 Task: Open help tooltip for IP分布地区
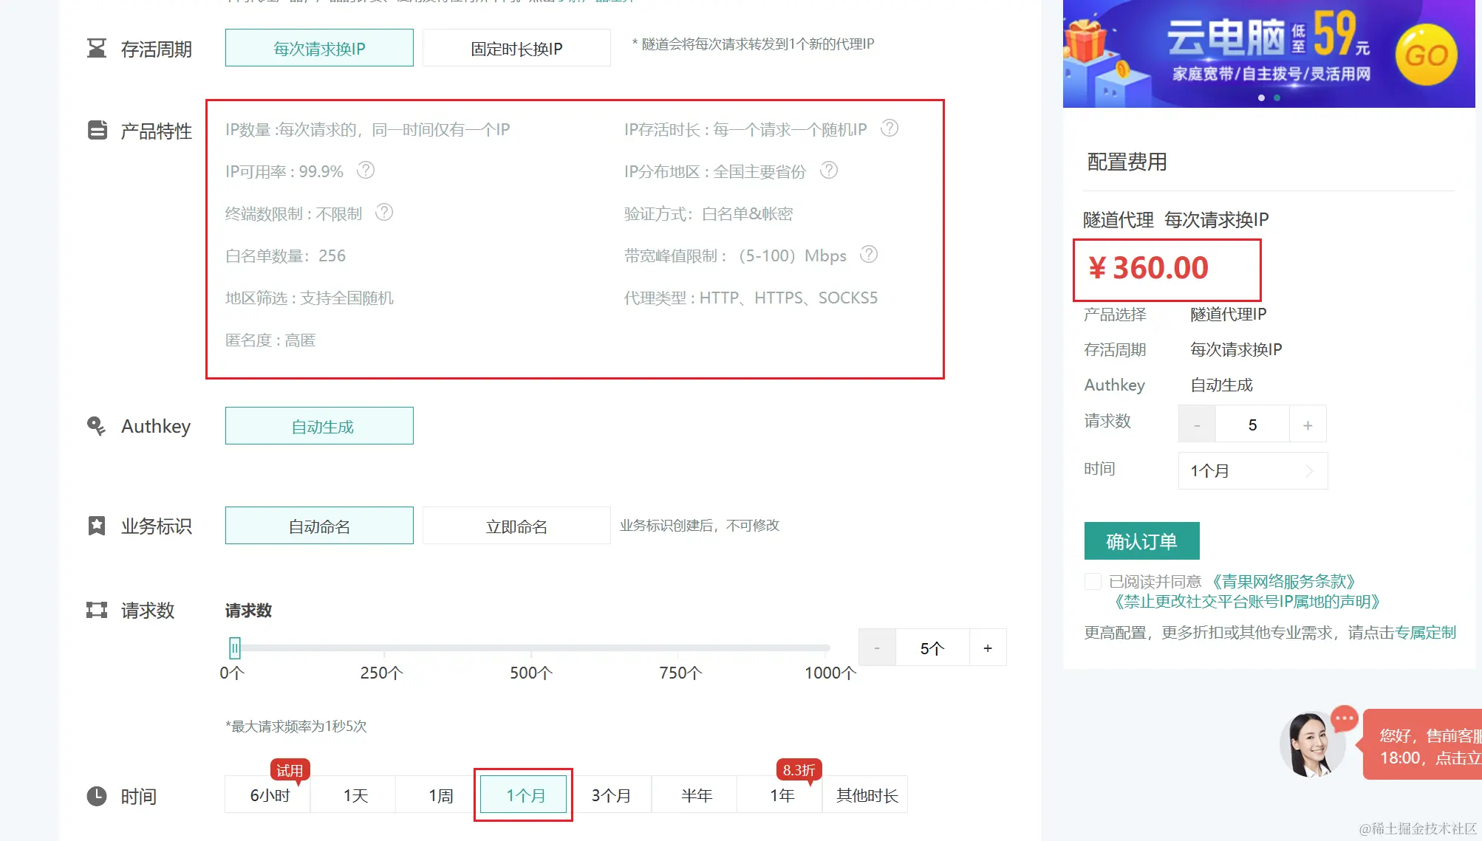[x=830, y=171]
